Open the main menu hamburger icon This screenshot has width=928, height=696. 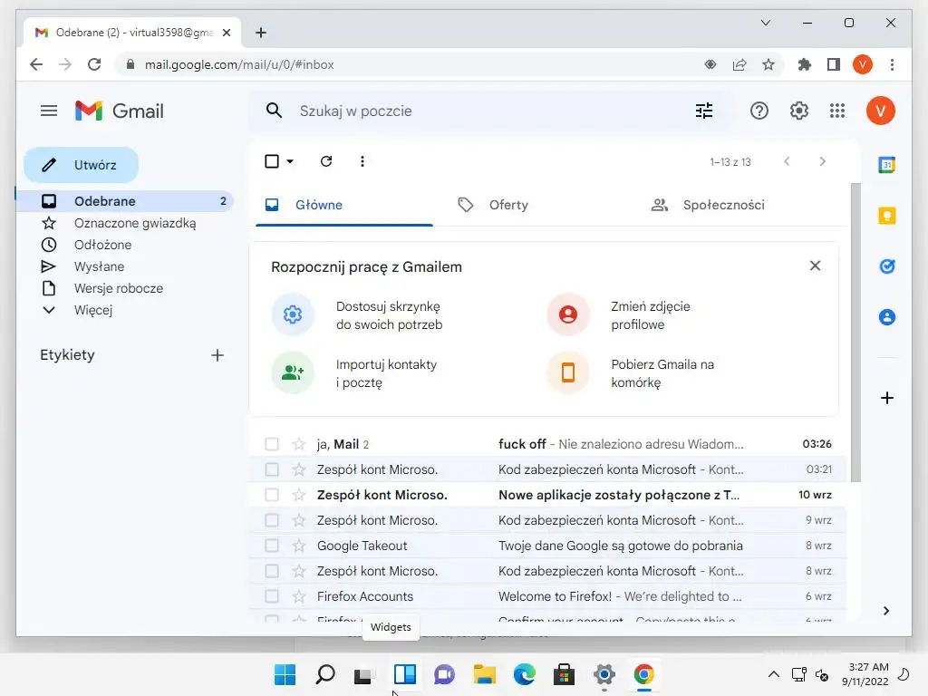coord(49,111)
